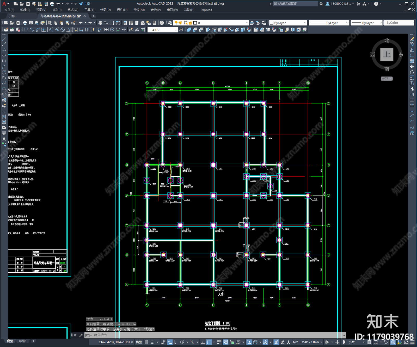Open the 文件(F) menu
The width and height of the screenshot is (417, 347).
9,10
